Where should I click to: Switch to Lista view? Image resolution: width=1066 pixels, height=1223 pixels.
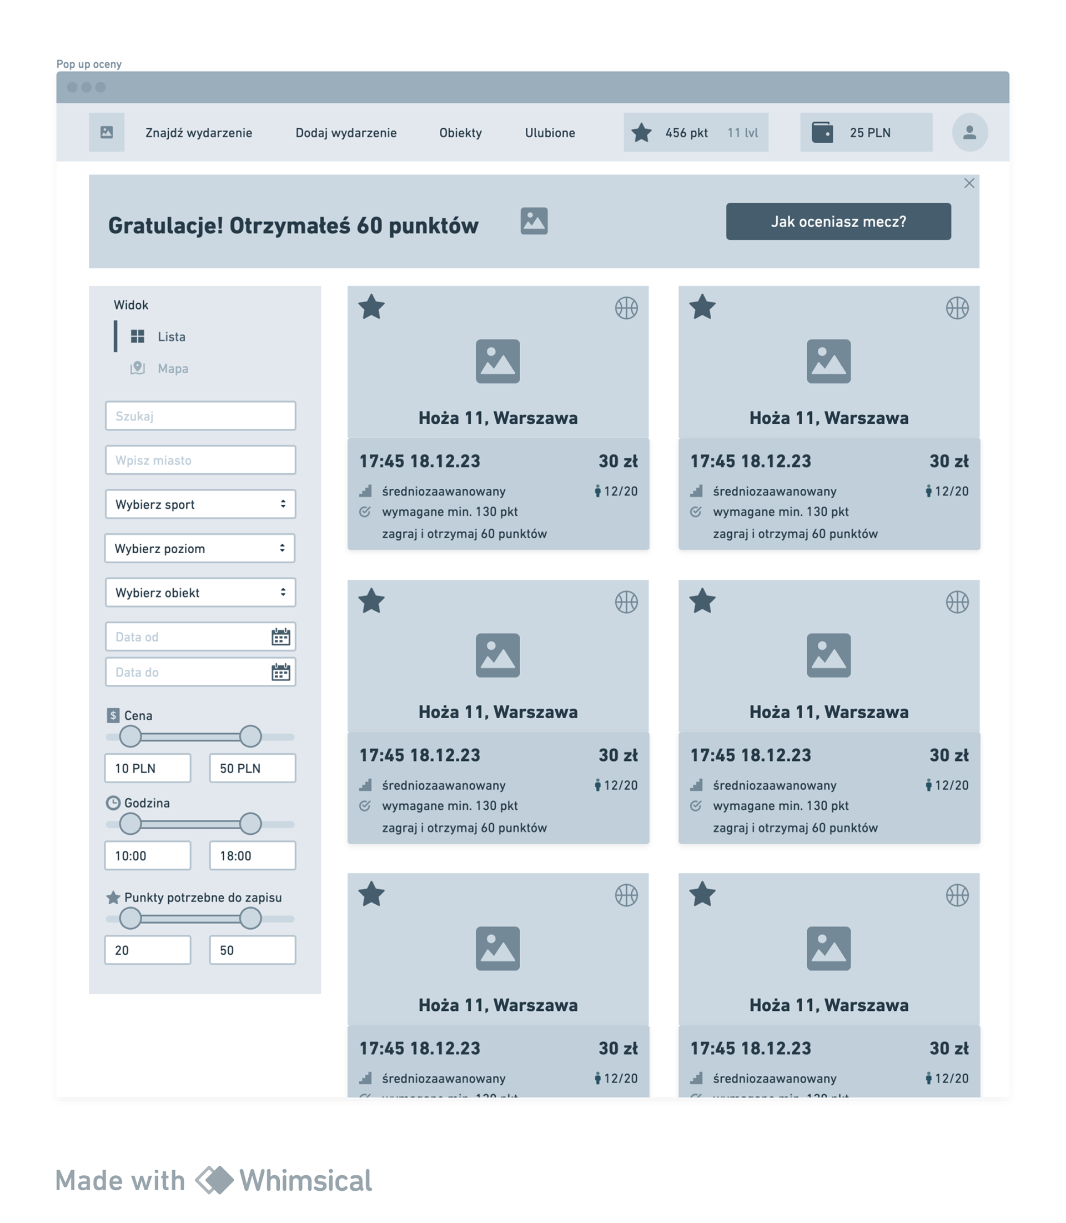tap(172, 337)
